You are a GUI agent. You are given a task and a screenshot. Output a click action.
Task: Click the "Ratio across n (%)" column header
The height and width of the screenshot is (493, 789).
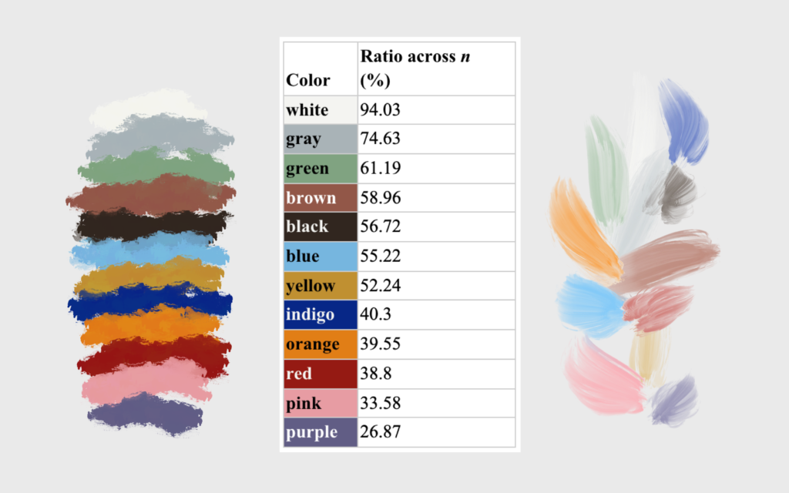point(436,69)
